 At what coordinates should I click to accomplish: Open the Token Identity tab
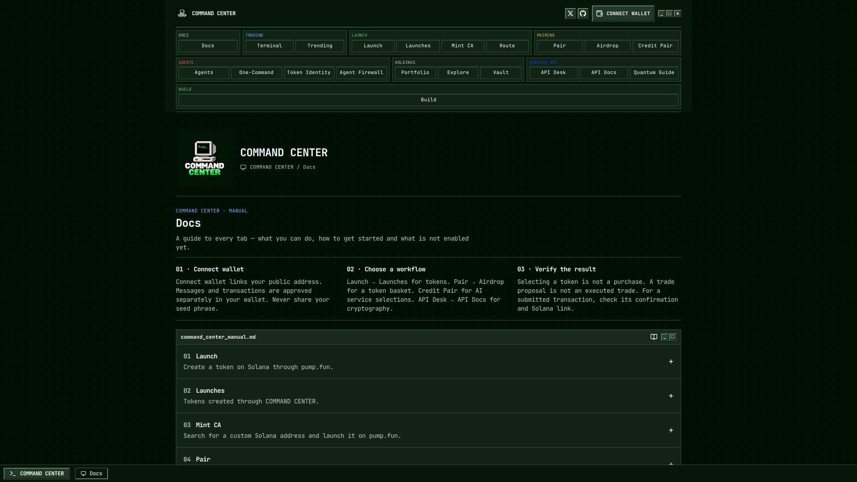tap(309, 73)
